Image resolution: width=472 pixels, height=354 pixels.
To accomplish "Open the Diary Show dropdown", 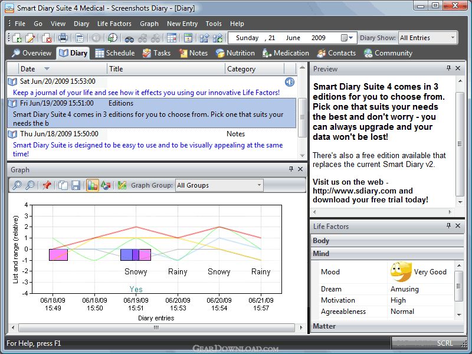I will click(x=453, y=38).
